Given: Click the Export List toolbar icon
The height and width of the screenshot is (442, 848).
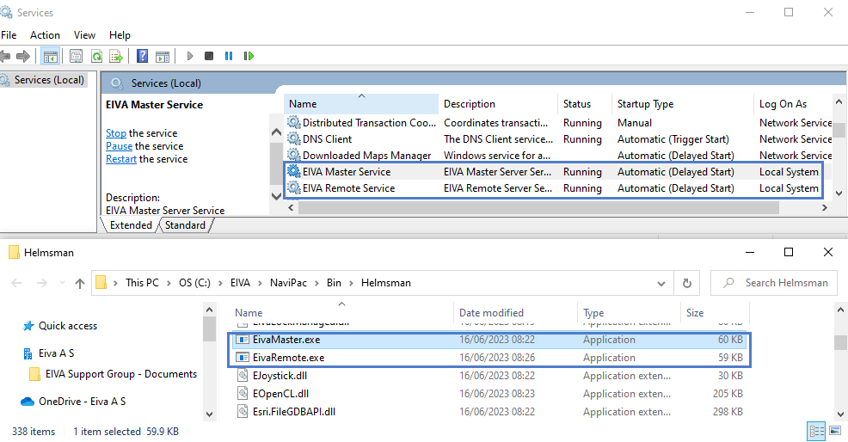Looking at the screenshot, I should click(x=116, y=56).
